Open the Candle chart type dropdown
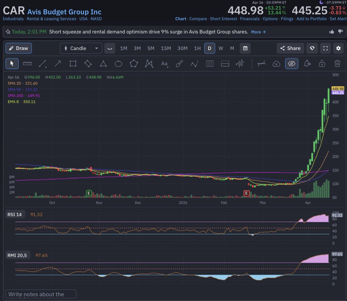The width and height of the screenshot is (347, 301). 81,48
